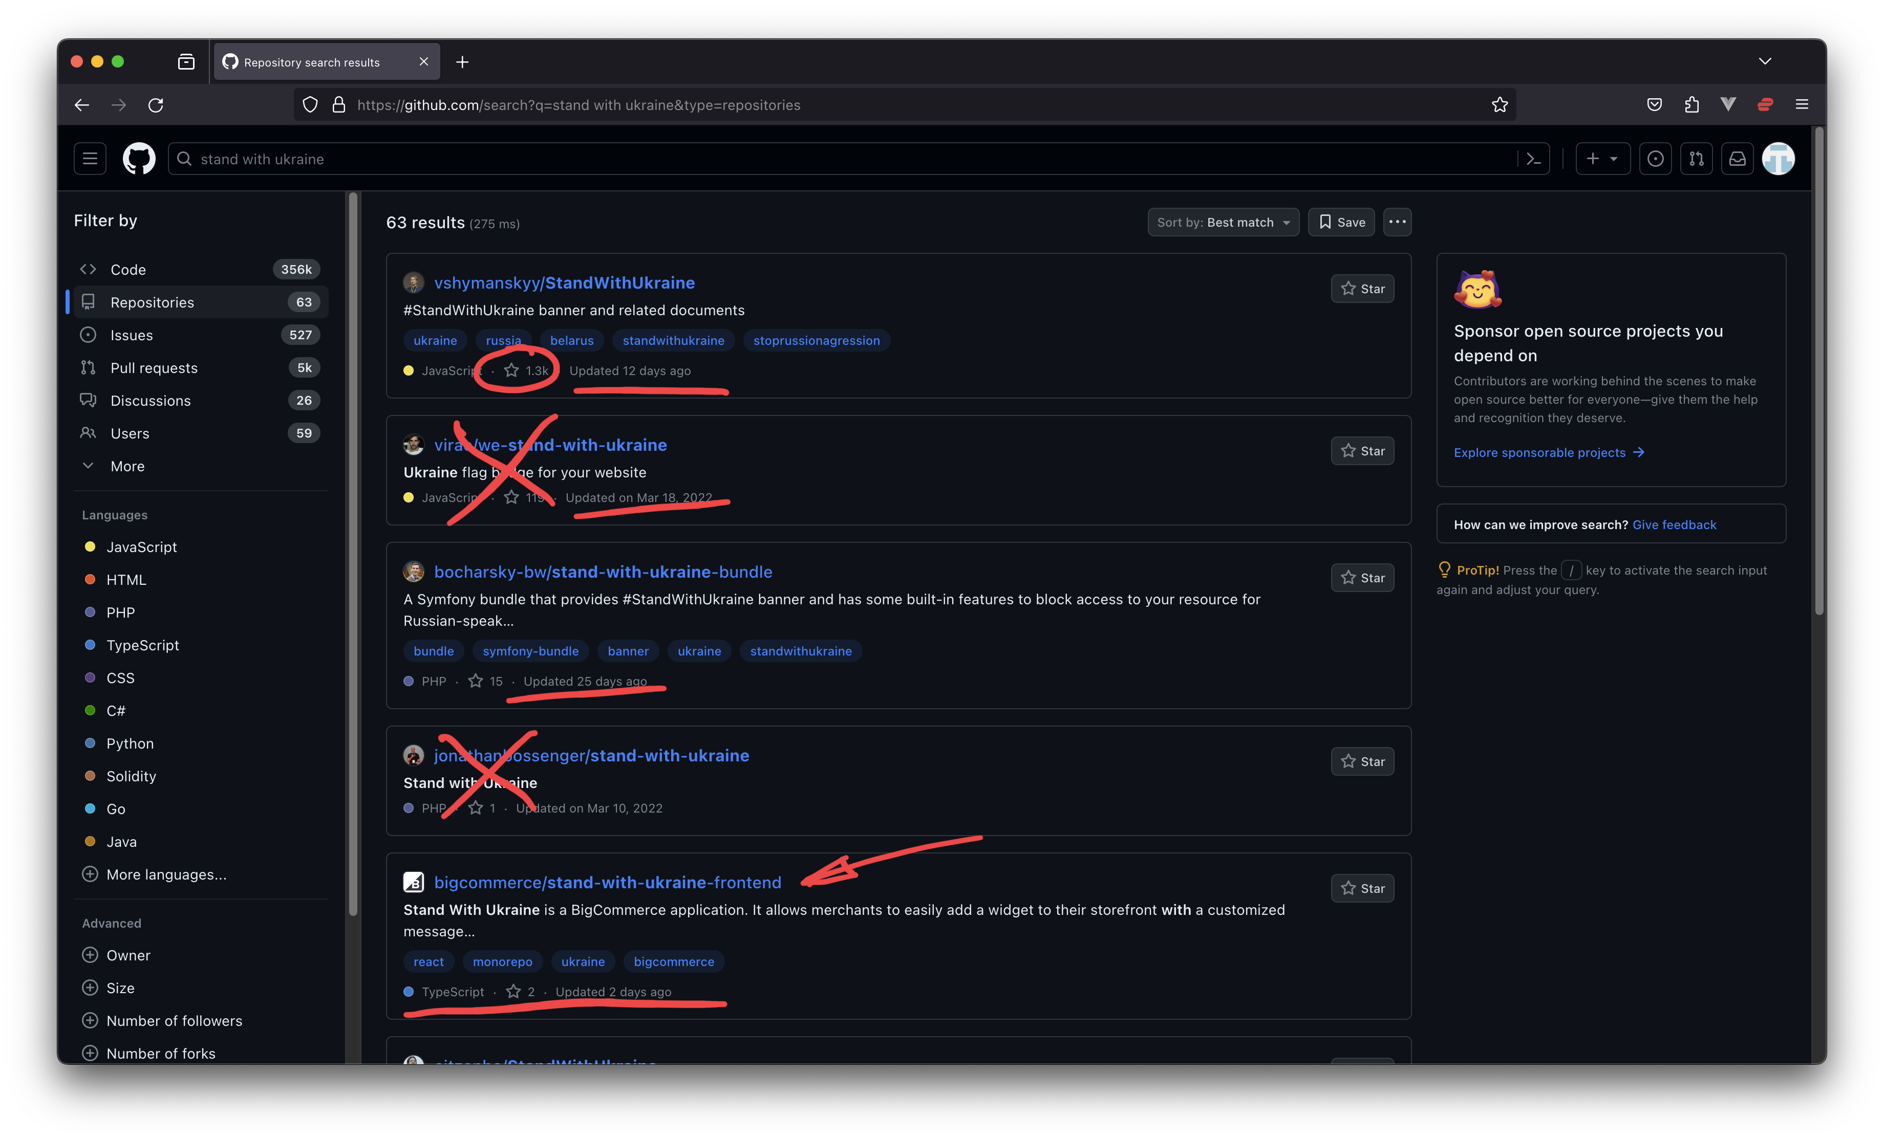
Task: Open pull requests icon in header
Action: tap(1696, 159)
